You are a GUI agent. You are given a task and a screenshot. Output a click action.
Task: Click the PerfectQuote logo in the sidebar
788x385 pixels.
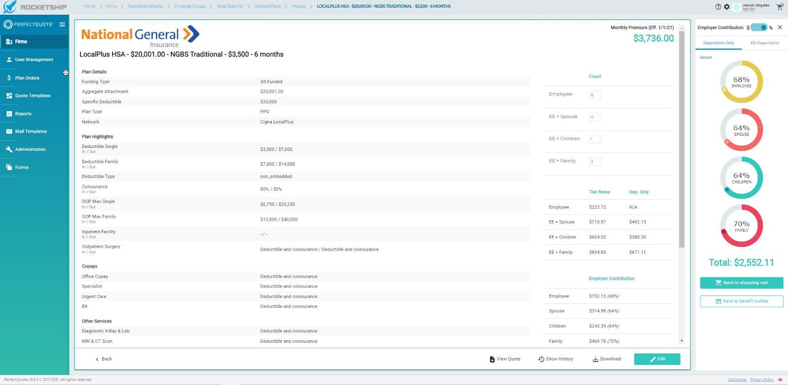click(29, 24)
